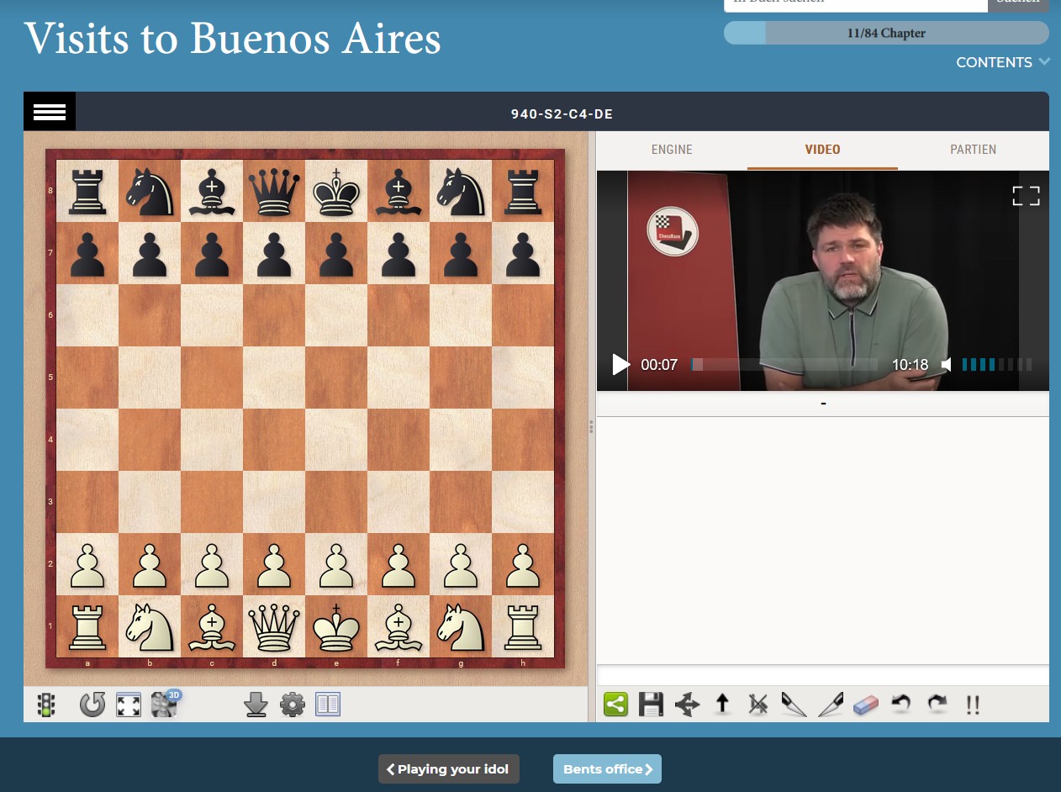Flip the board with the rotate icon

[x=92, y=705]
